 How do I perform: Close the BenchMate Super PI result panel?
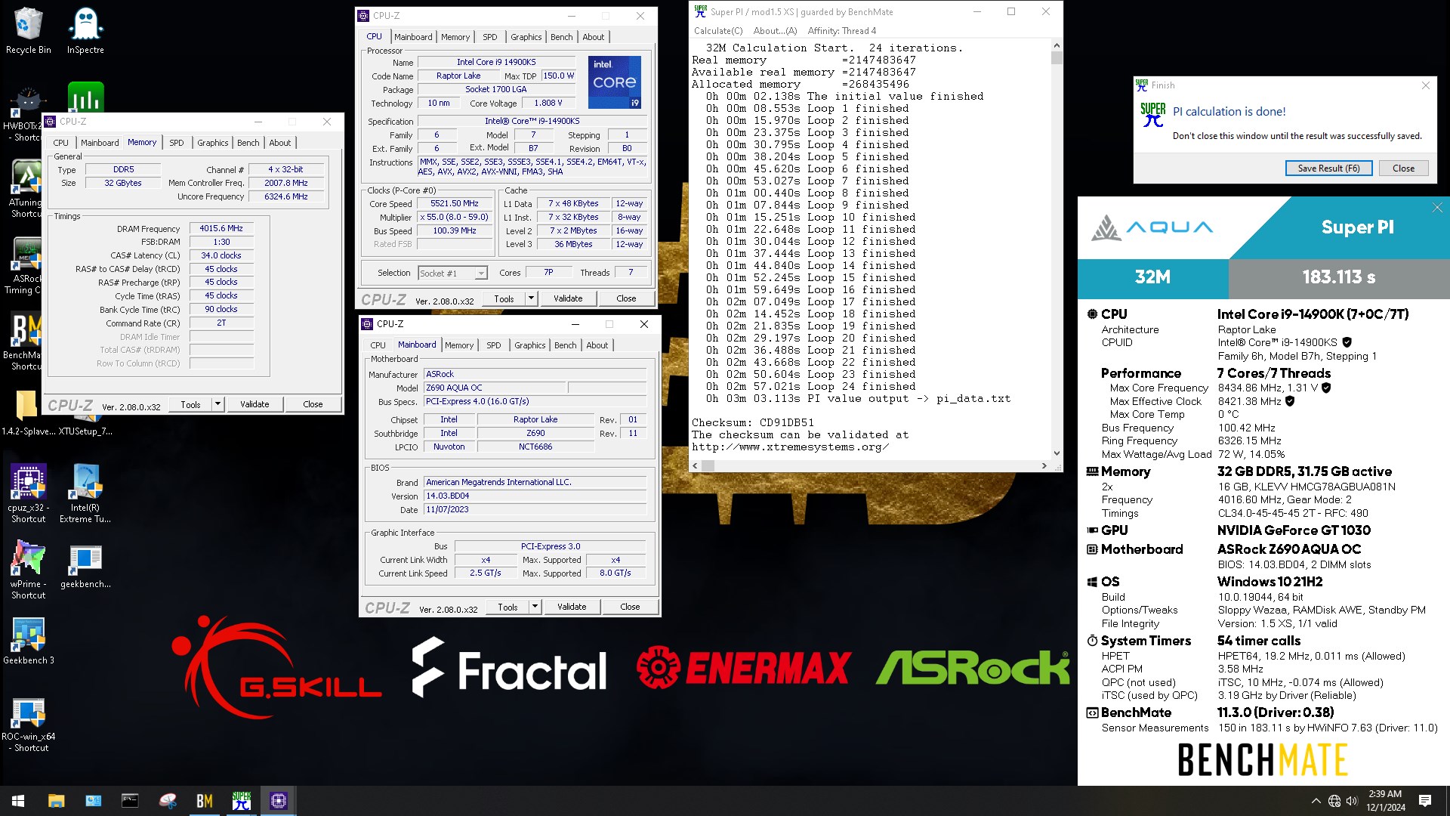[x=1437, y=208]
